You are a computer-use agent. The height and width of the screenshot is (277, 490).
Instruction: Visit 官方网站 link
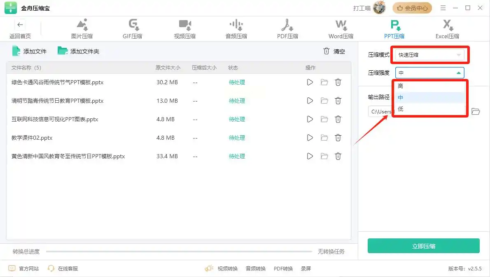click(24, 268)
